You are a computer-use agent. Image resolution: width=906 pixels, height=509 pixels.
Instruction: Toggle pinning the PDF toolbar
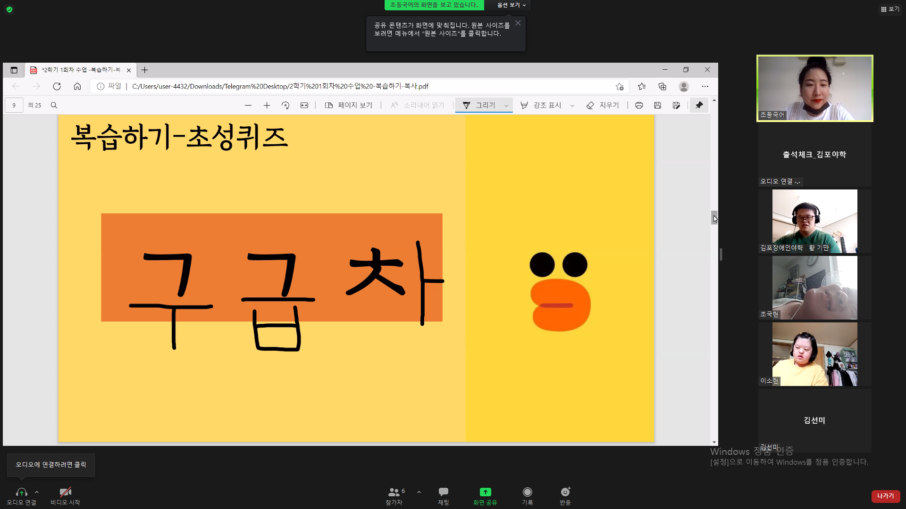(699, 105)
